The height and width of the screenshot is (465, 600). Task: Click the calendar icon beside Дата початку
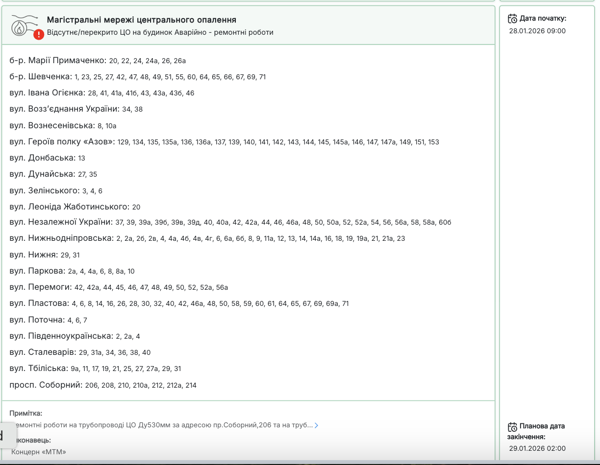click(512, 19)
